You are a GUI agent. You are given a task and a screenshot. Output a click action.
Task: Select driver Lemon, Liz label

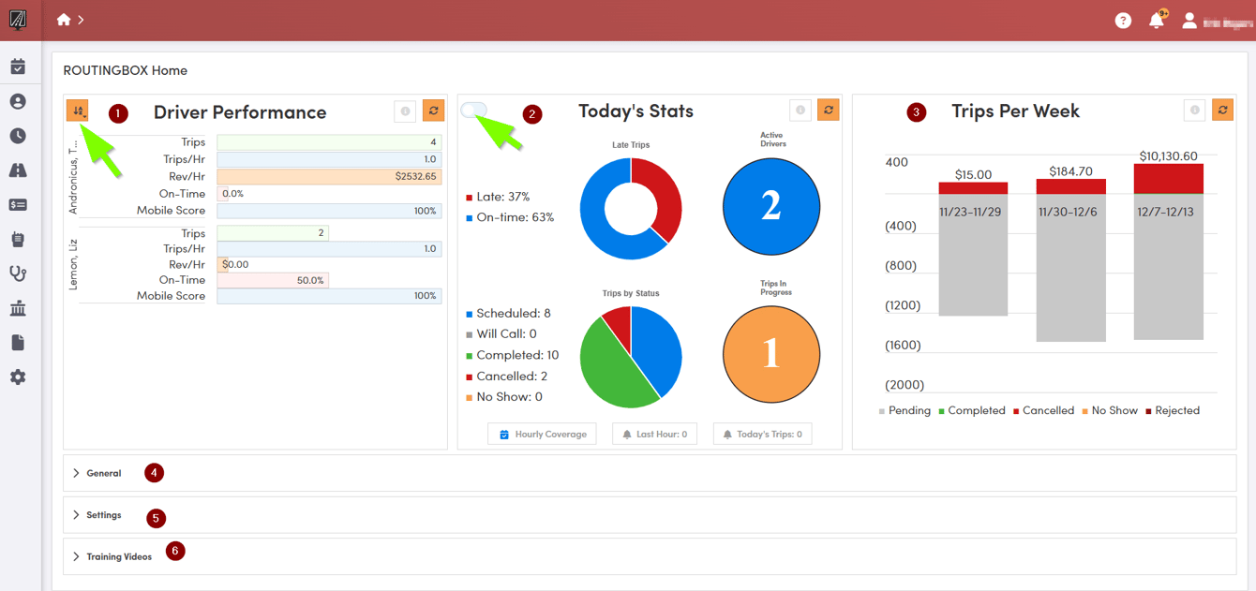click(73, 264)
